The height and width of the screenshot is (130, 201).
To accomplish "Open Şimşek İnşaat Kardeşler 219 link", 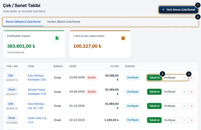I will pos(37,92).
